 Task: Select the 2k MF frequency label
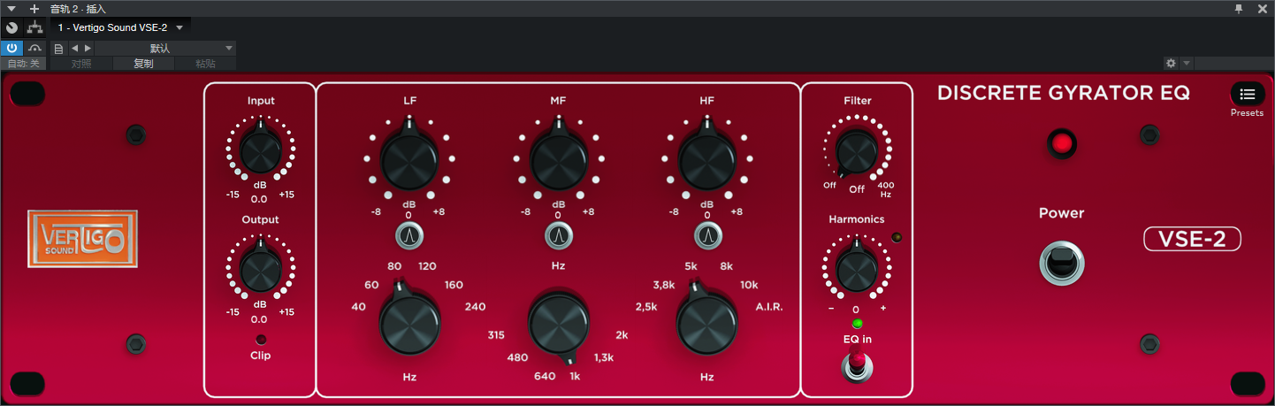point(622,335)
